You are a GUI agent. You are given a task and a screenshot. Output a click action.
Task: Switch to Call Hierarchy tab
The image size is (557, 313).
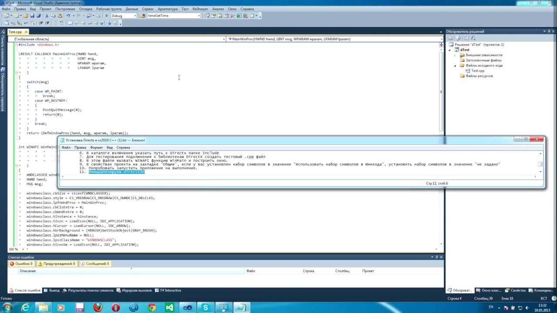[134, 290]
